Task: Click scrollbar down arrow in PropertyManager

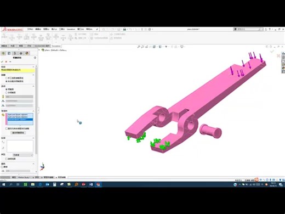Action: pyautogui.click(x=36, y=172)
